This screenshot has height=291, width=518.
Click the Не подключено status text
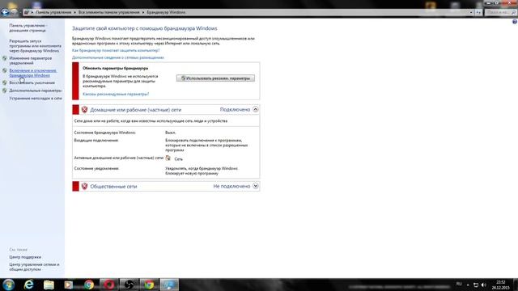click(231, 186)
